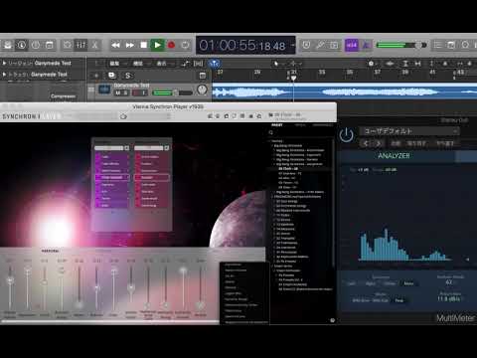
Task: Record-enable the Ganymede Test track
Action: (135, 92)
